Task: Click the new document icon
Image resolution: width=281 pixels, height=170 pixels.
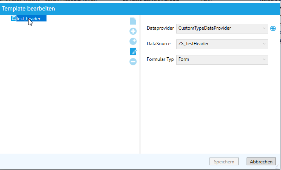Action: pyautogui.click(x=133, y=21)
